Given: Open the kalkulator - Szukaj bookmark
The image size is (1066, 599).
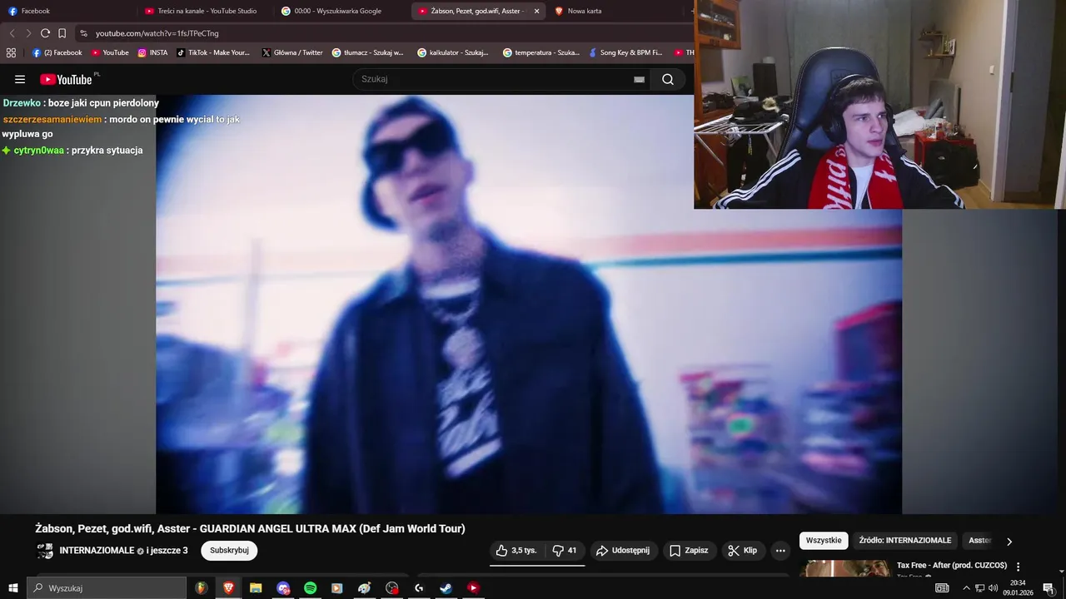Looking at the screenshot, I should pyautogui.click(x=453, y=52).
